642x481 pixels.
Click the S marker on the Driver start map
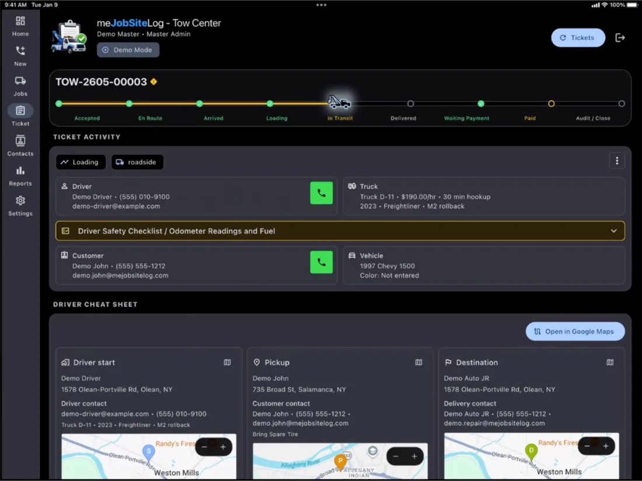pyautogui.click(x=148, y=452)
